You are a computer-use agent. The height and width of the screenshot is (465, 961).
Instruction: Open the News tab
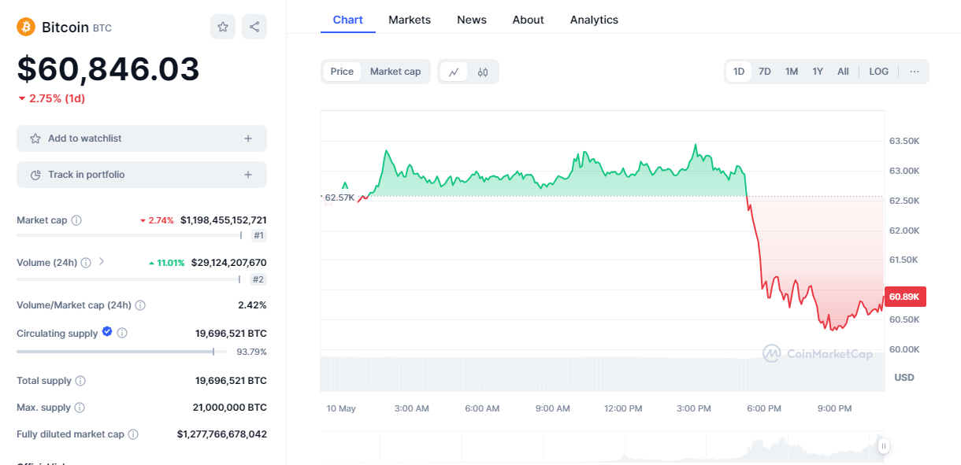click(472, 20)
